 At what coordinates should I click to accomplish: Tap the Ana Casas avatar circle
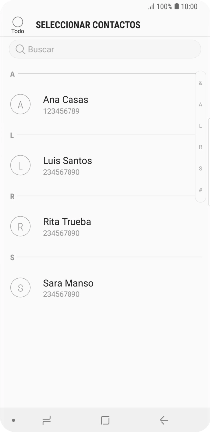click(x=20, y=104)
